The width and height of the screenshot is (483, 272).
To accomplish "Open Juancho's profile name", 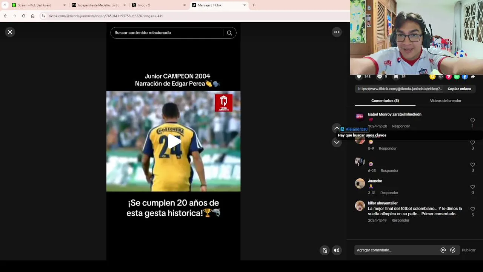I will tap(375, 181).
